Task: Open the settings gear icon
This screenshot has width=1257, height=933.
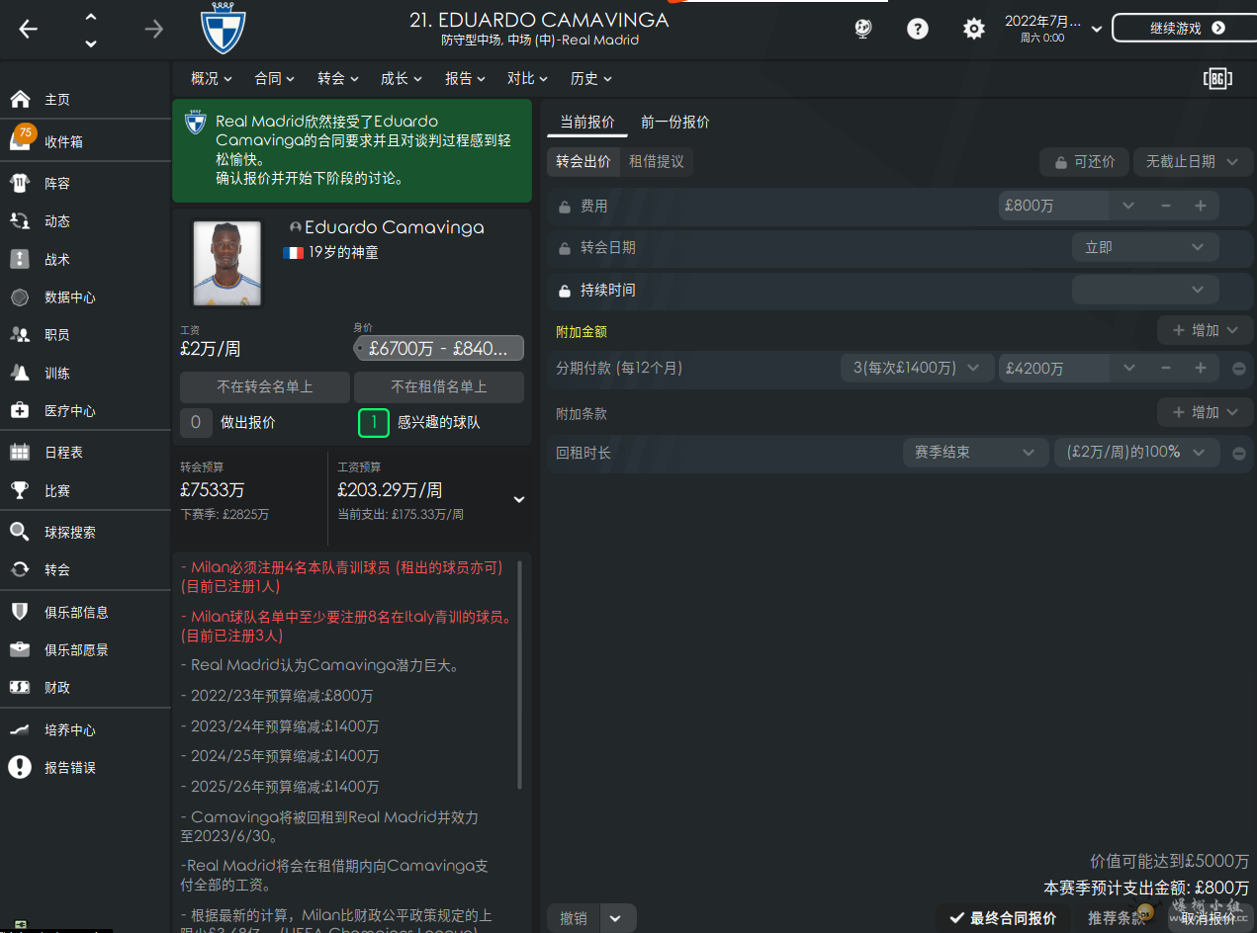Action: pyautogui.click(x=974, y=29)
